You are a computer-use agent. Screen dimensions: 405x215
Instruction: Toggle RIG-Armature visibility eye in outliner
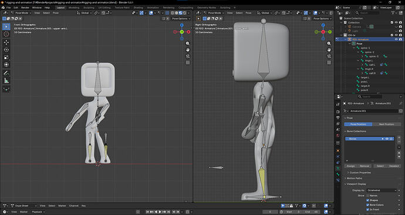[x=396, y=39]
